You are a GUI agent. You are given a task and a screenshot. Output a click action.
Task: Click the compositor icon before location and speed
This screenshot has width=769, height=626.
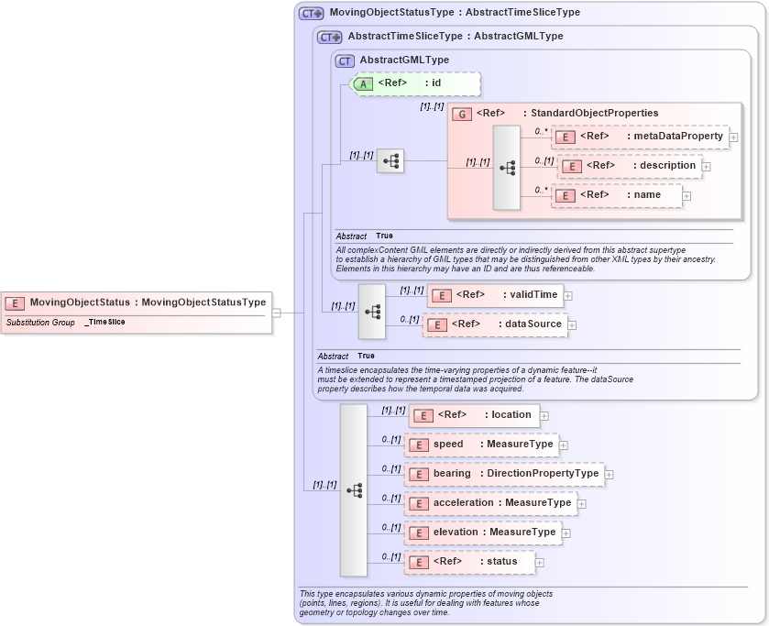pos(356,490)
